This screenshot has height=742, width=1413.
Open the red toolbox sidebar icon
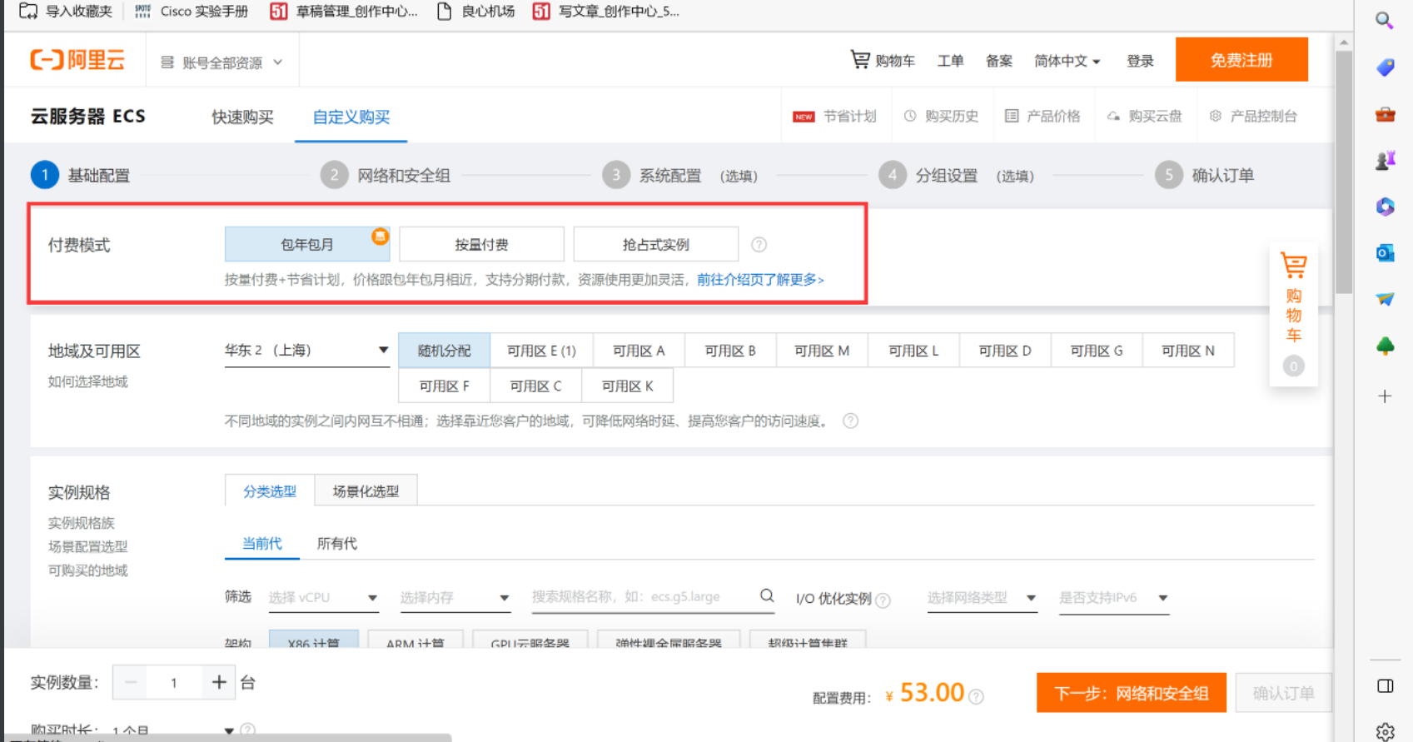point(1385,114)
